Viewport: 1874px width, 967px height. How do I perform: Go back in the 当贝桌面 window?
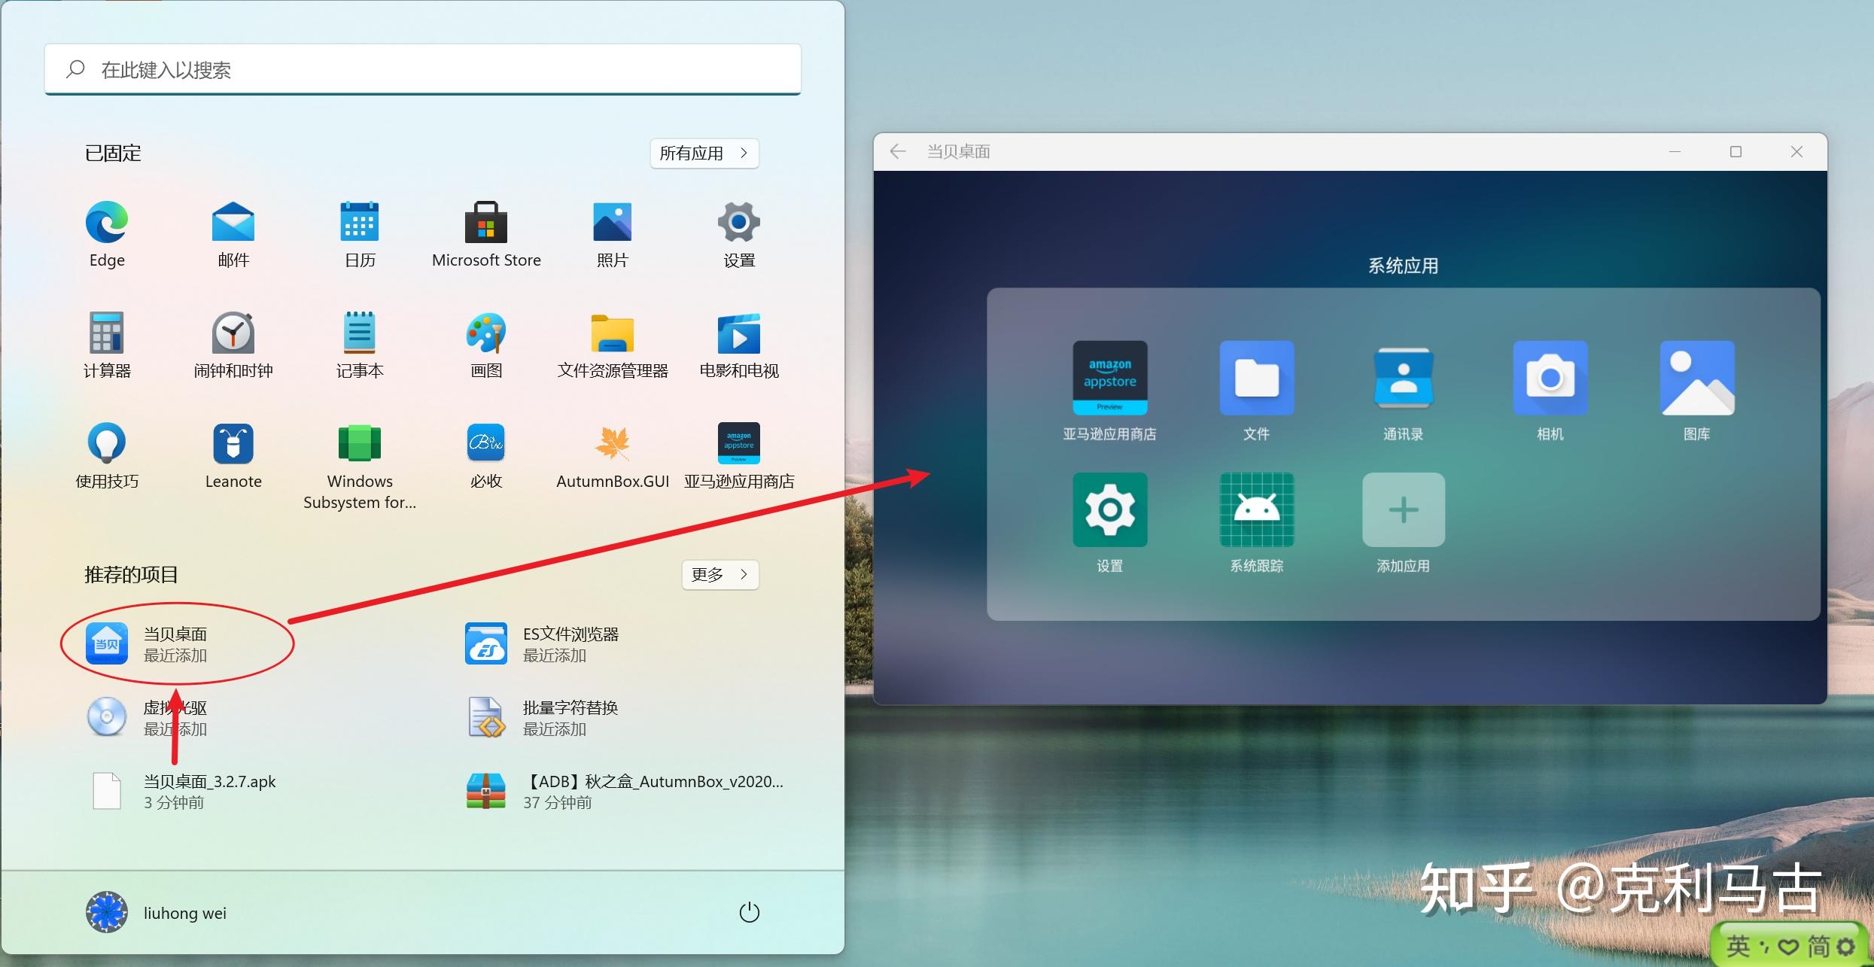tap(898, 152)
